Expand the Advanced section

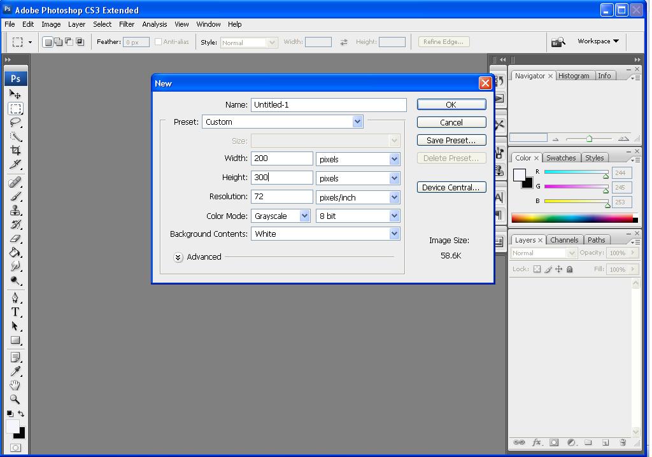178,257
